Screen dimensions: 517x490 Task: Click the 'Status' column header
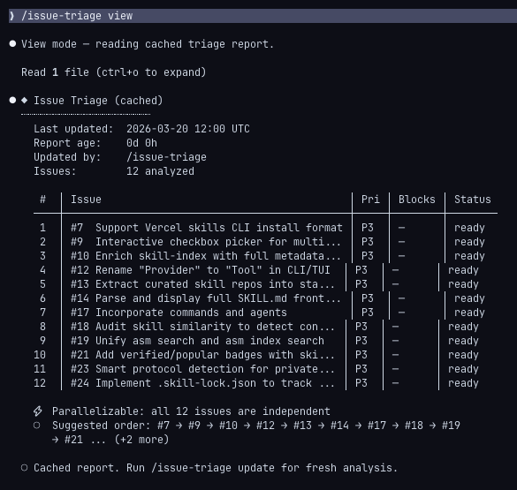(x=473, y=200)
